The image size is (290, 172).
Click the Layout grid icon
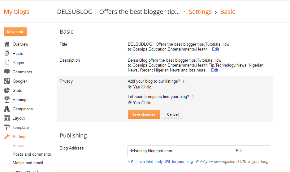(x=7, y=118)
